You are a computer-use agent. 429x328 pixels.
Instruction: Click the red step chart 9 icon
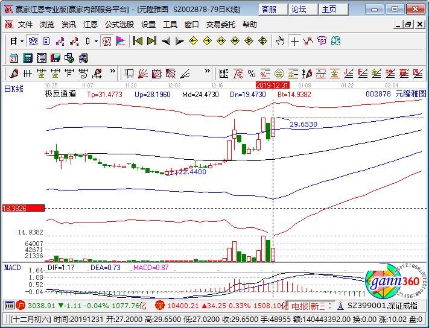[x=74, y=41]
